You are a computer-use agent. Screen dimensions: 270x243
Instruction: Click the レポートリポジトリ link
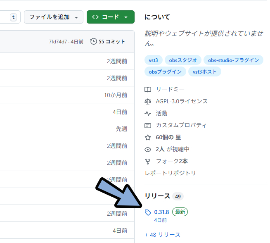(x=170, y=173)
